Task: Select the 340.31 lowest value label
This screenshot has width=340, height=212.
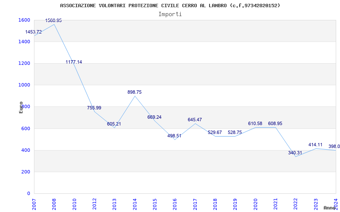Action: pos(295,153)
